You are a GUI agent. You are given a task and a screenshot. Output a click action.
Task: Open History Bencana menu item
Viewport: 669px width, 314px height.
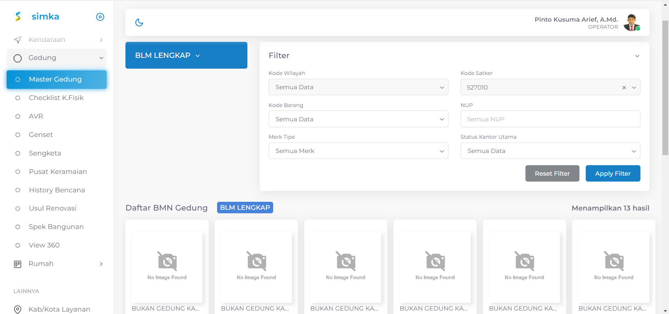pos(56,190)
